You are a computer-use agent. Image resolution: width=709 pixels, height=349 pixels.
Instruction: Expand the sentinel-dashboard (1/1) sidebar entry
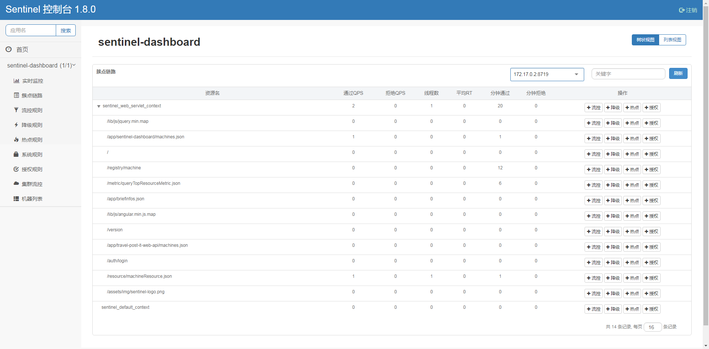pos(41,65)
